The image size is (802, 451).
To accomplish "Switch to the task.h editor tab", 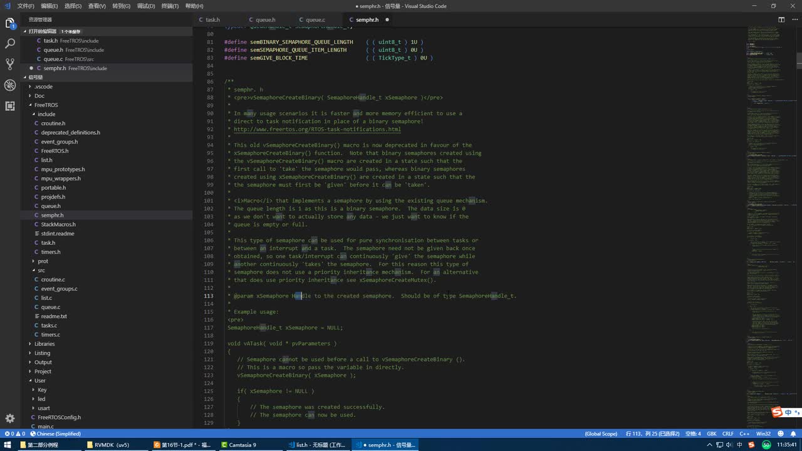I will (212, 19).
